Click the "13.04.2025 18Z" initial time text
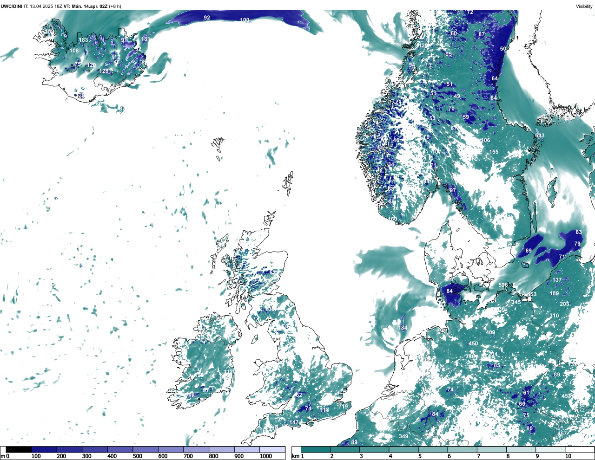The height and width of the screenshot is (460, 595). [45, 6]
